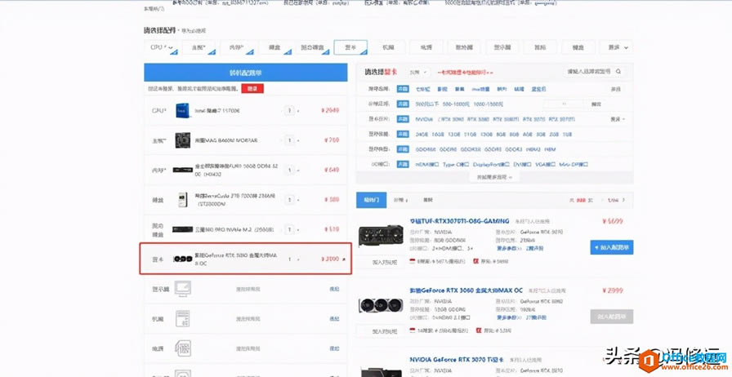Open the 显示器 monitor category tab
The image size is (732, 377).
tap(502, 47)
